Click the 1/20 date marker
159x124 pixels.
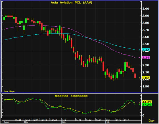[89, 120]
